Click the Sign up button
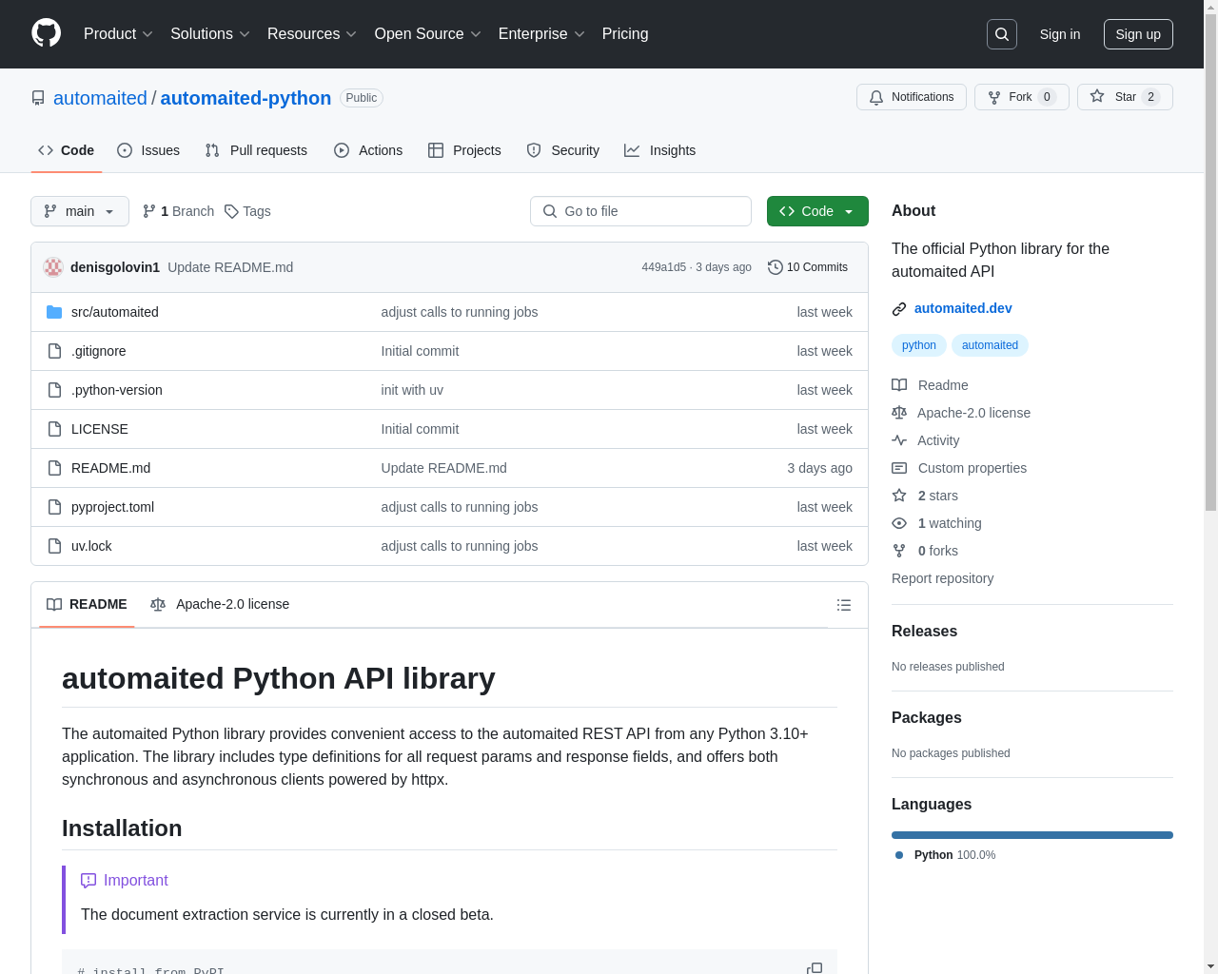Image resolution: width=1218 pixels, height=974 pixels. point(1138,34)
